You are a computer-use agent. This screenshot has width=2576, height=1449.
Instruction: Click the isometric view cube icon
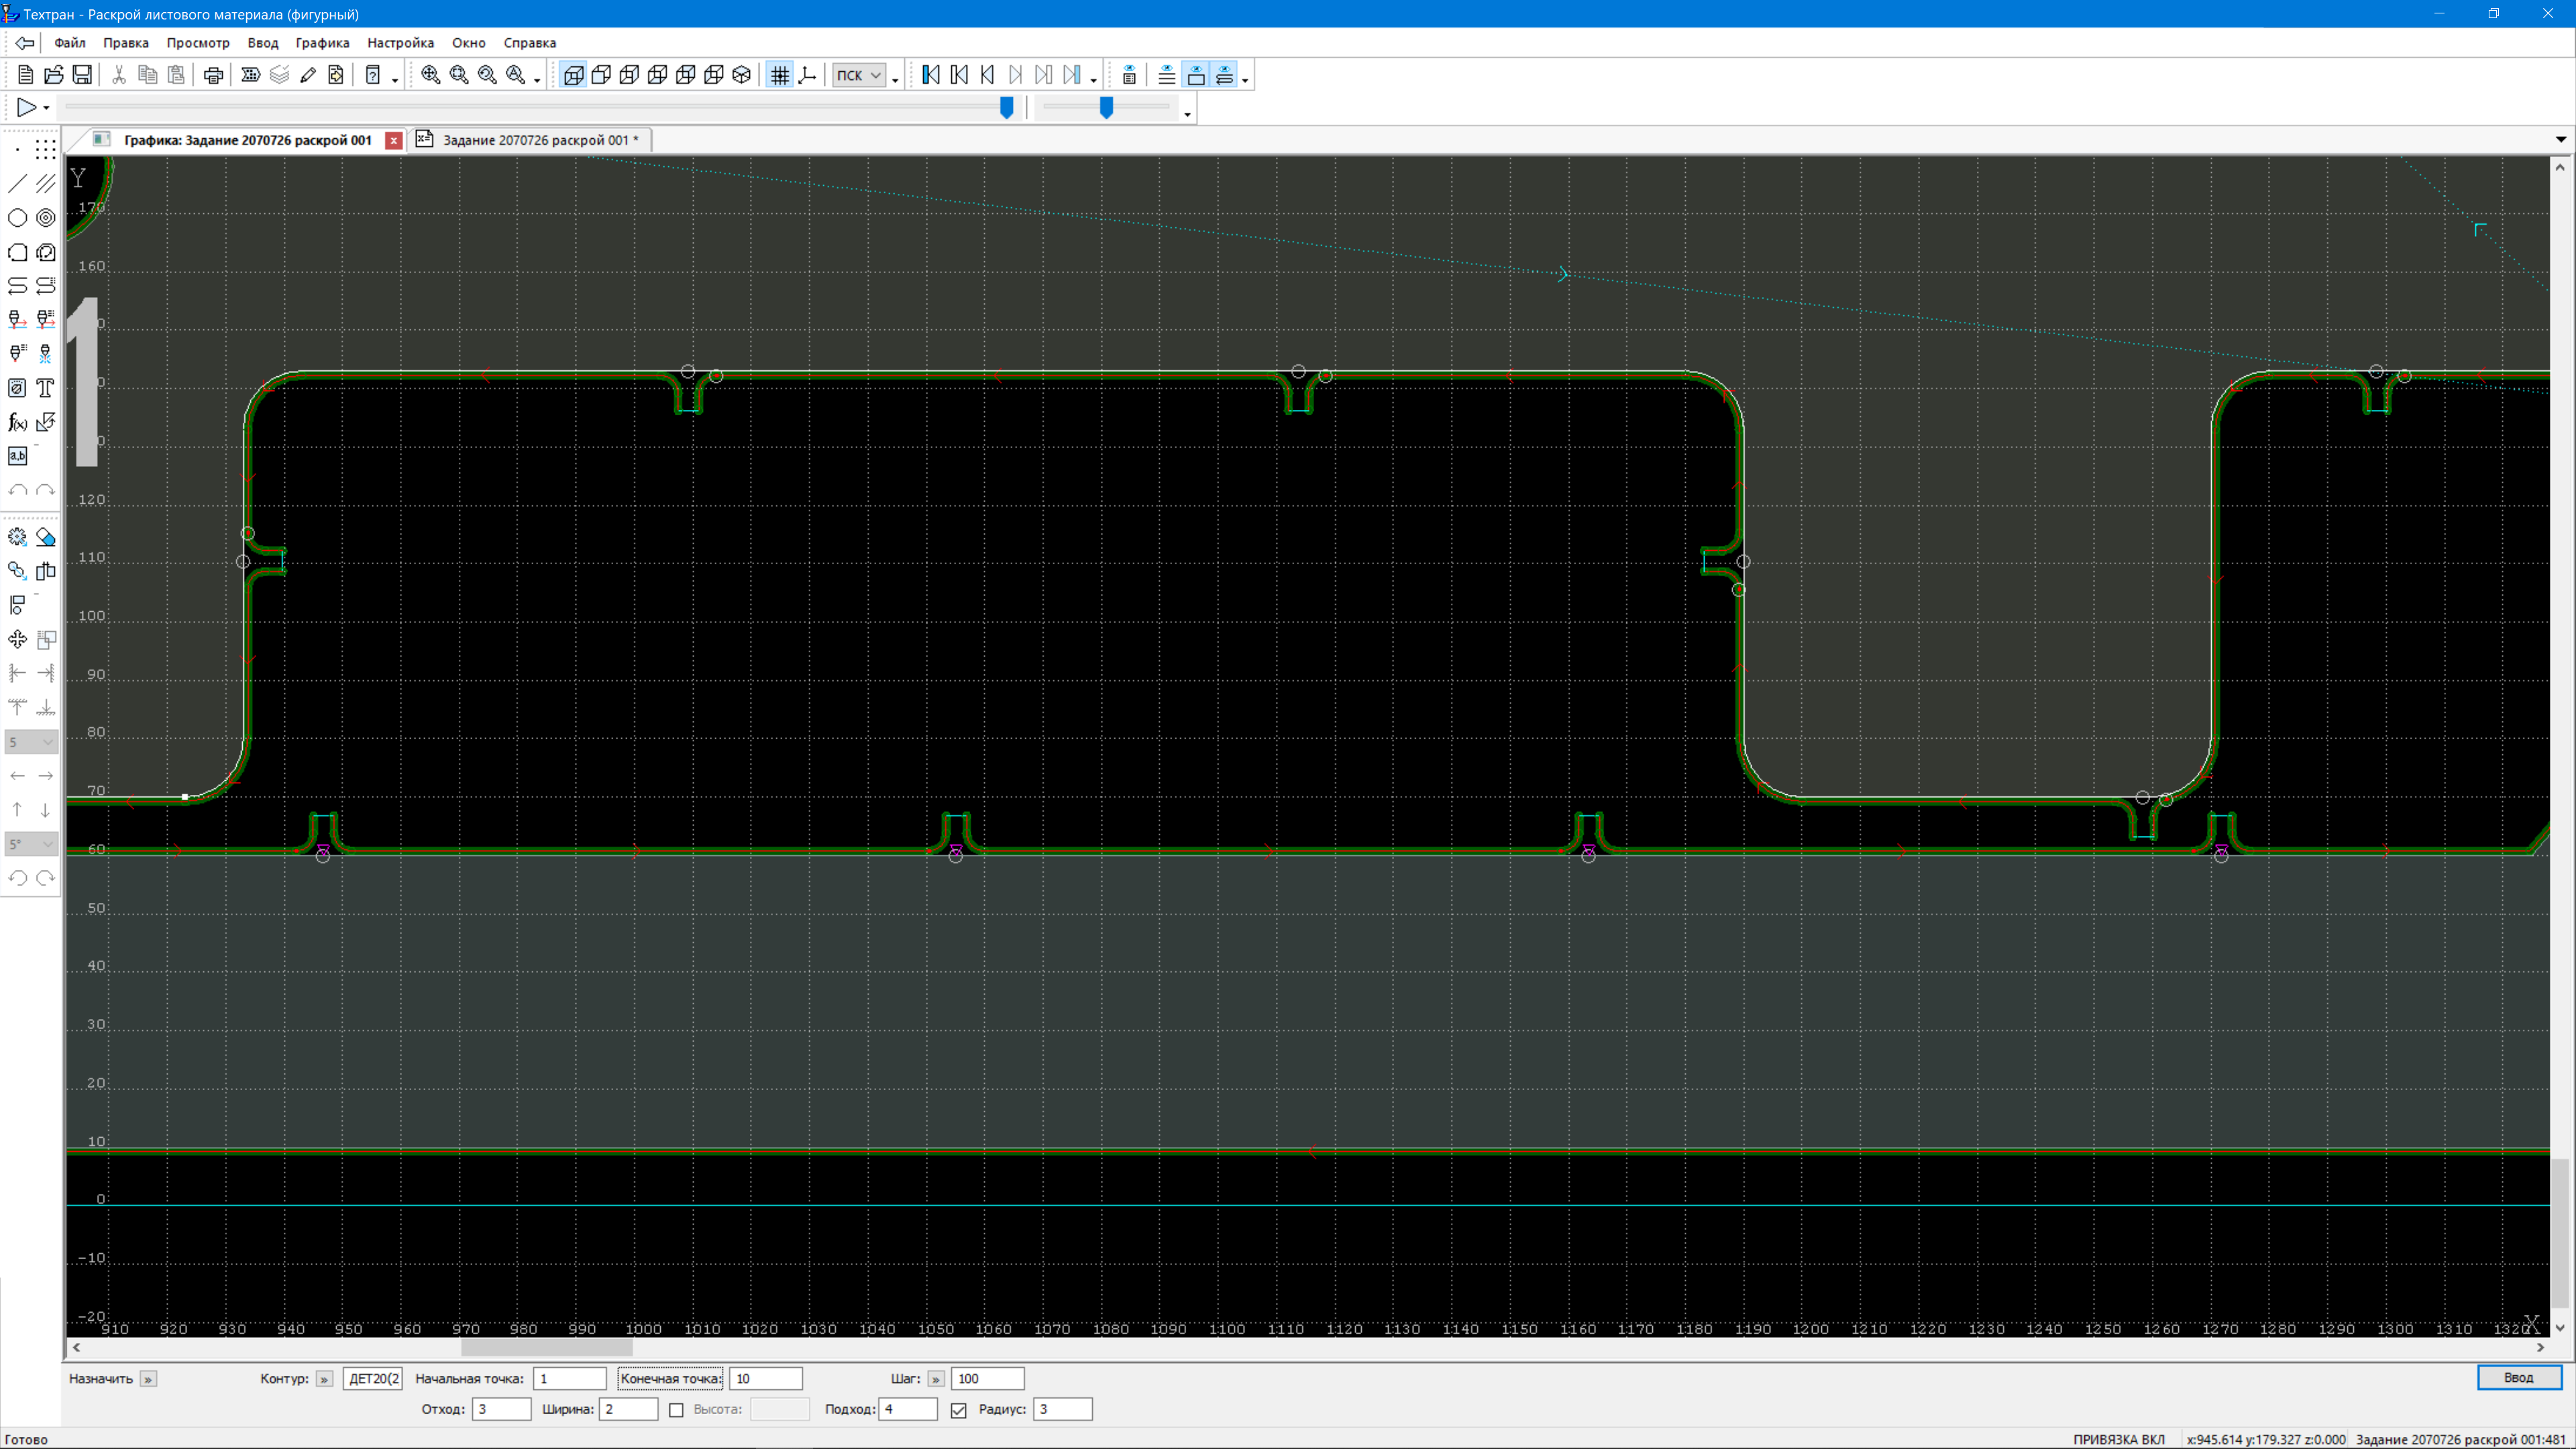coord(742,75)
